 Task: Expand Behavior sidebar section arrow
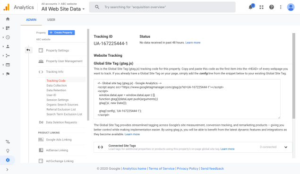pos(3,65)
